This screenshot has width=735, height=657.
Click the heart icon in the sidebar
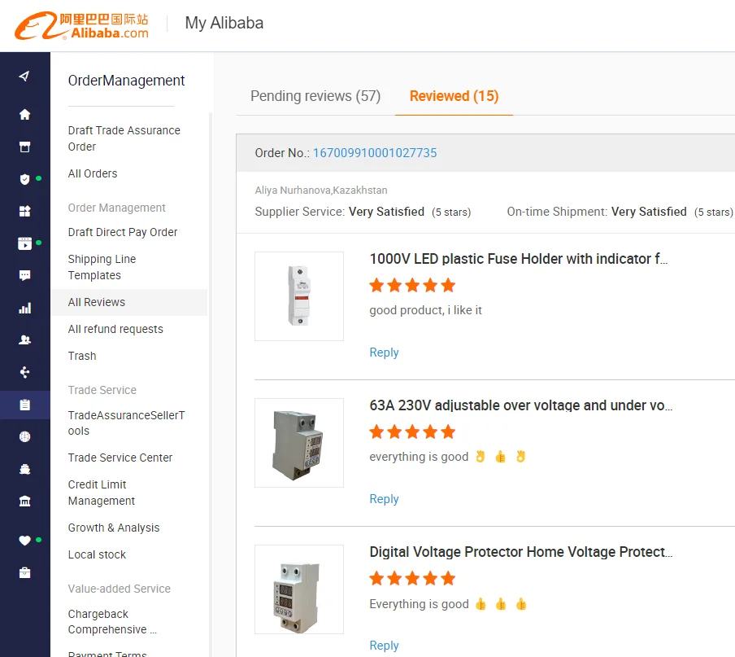(x=24, y=541)
